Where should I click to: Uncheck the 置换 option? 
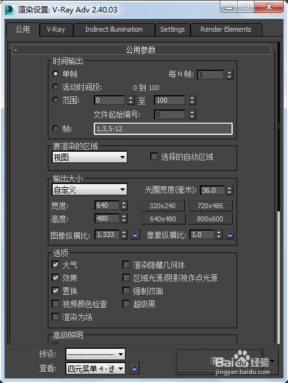(x=55, y=291)
